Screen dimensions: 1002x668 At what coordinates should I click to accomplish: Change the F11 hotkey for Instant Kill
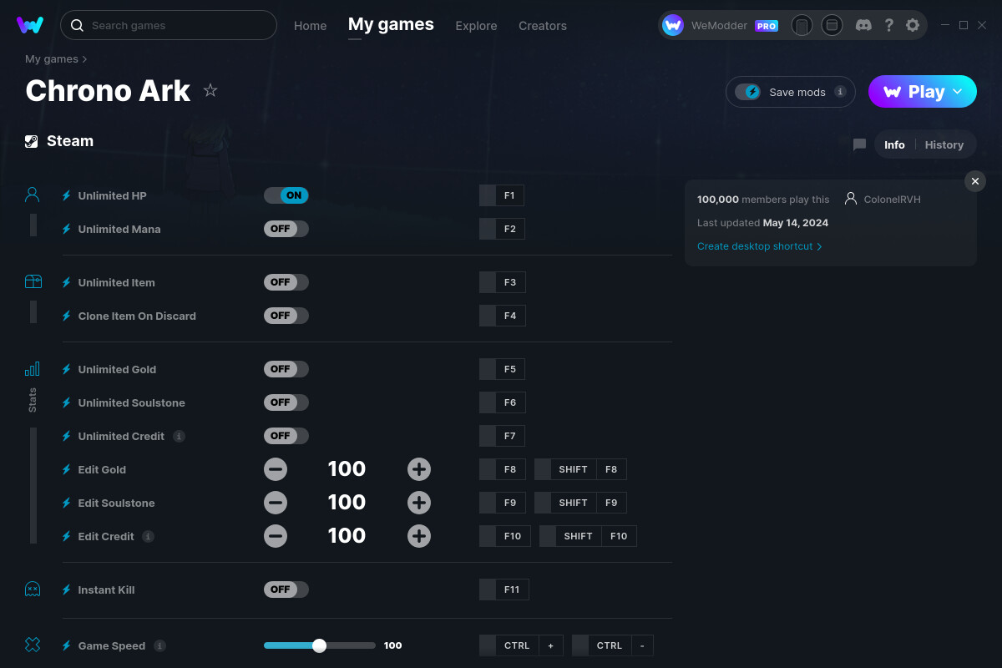pyautogui.click(x=504, y=590)
